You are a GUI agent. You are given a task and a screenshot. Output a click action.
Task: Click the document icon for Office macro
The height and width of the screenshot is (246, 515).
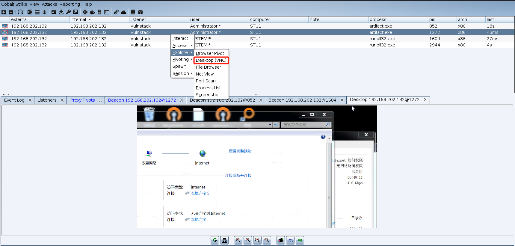point(99,12)
